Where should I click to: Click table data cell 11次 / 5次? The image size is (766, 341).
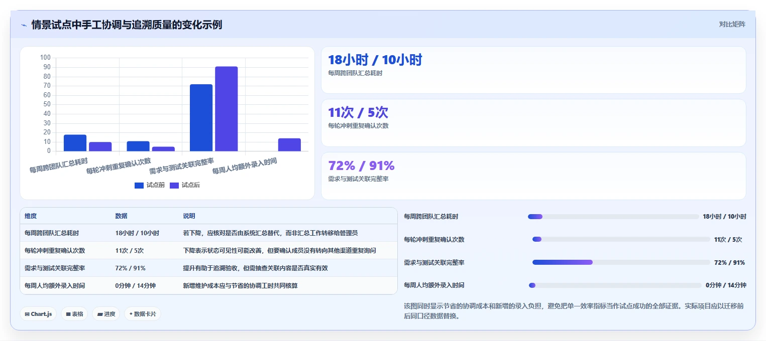(130, 251)
